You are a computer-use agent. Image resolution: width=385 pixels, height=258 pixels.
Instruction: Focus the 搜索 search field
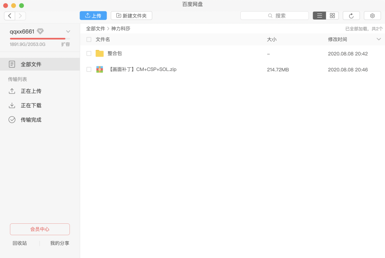[x=274, y=16]
